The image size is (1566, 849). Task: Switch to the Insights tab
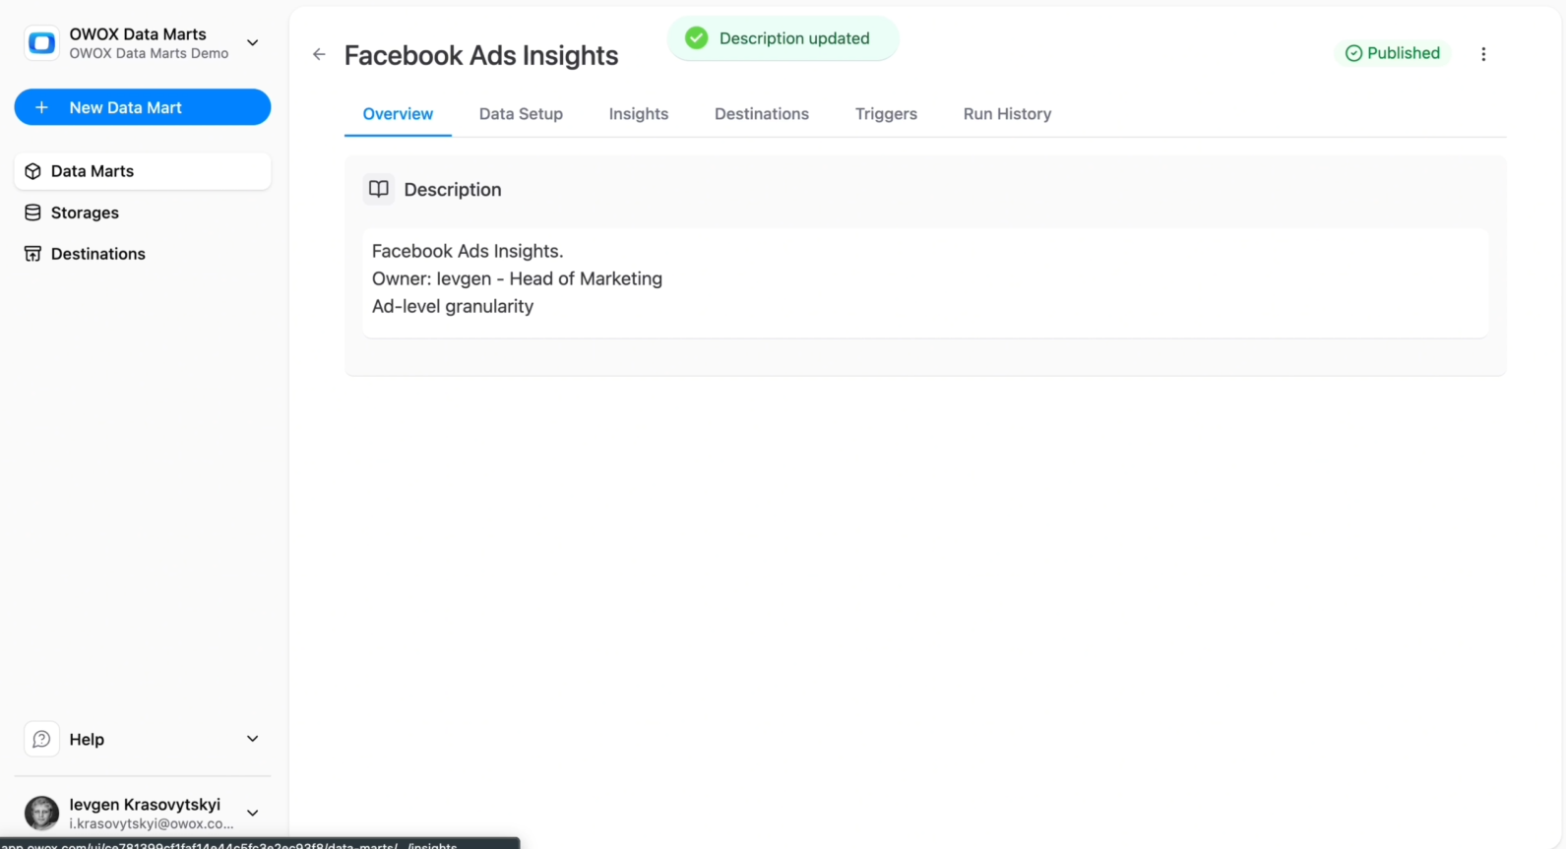point(639,114)
